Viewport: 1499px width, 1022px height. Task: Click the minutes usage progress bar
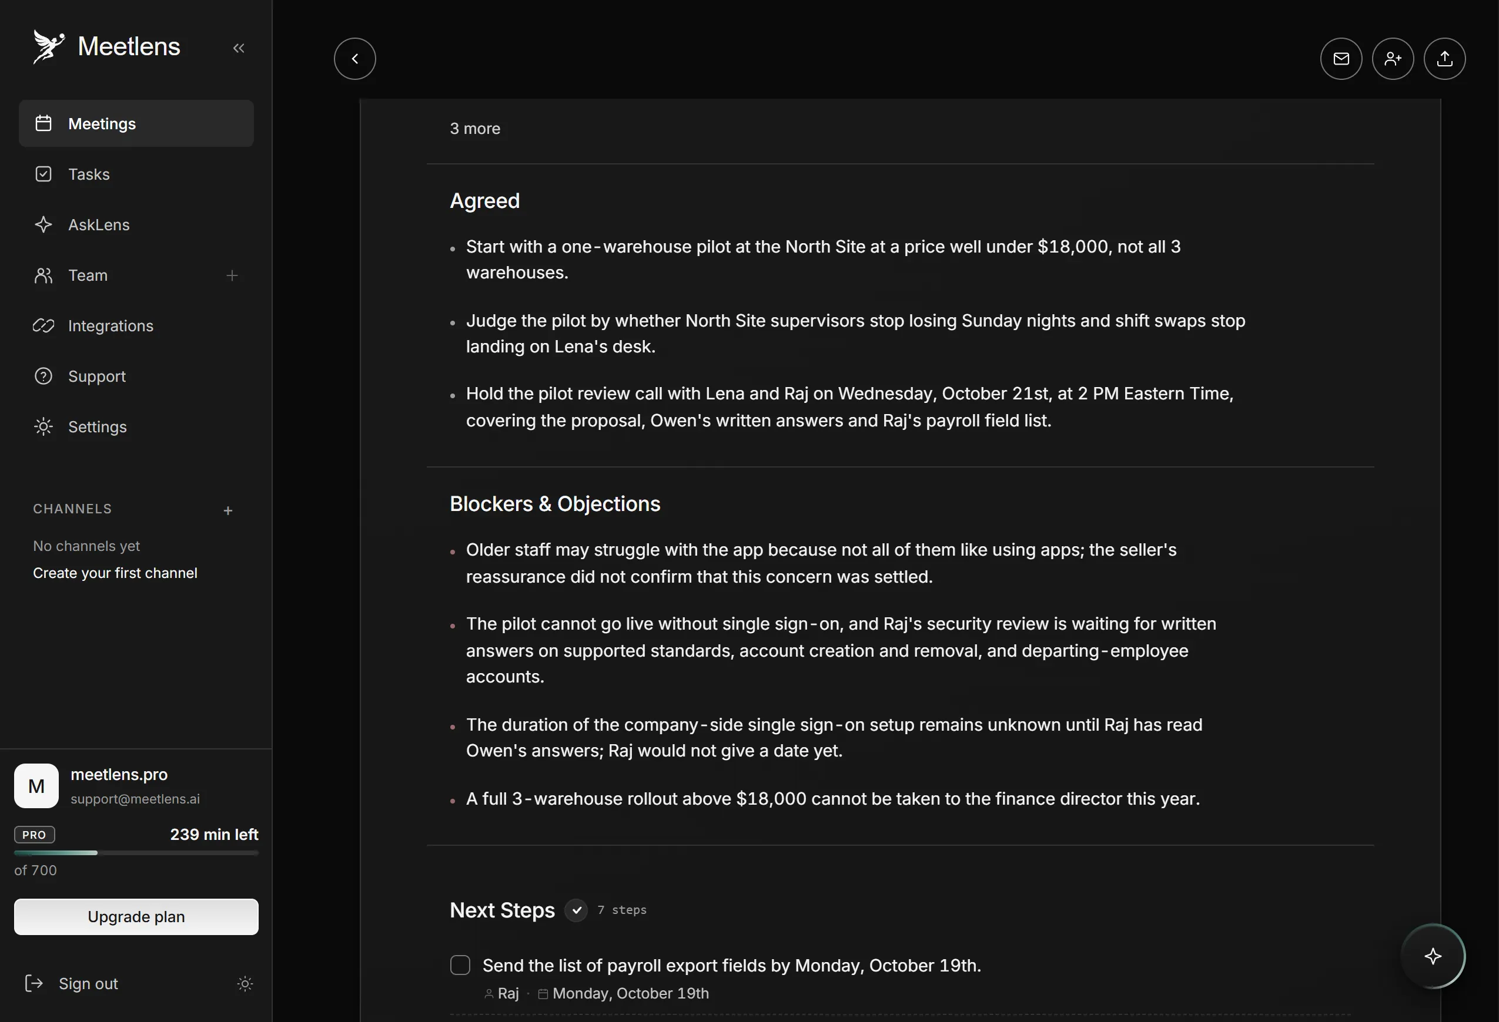point(136,852)
